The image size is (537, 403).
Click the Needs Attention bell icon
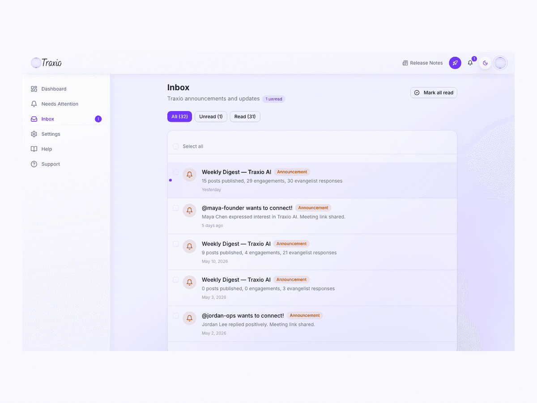pos(34,104)
